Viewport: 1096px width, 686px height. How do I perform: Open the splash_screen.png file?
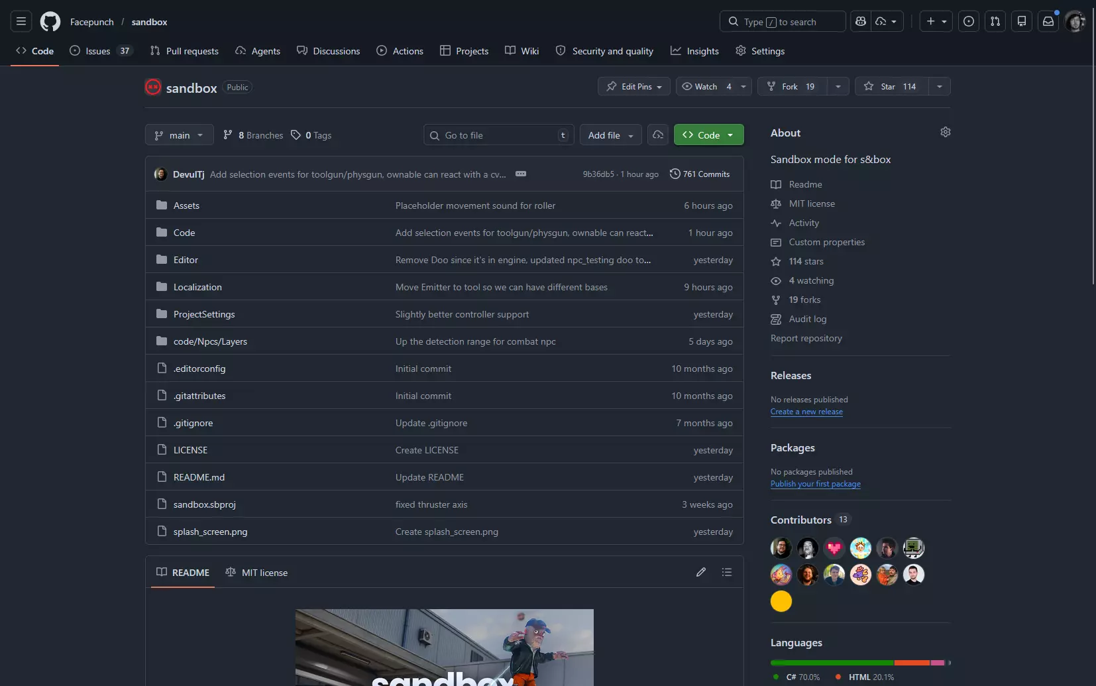point(211,532)
